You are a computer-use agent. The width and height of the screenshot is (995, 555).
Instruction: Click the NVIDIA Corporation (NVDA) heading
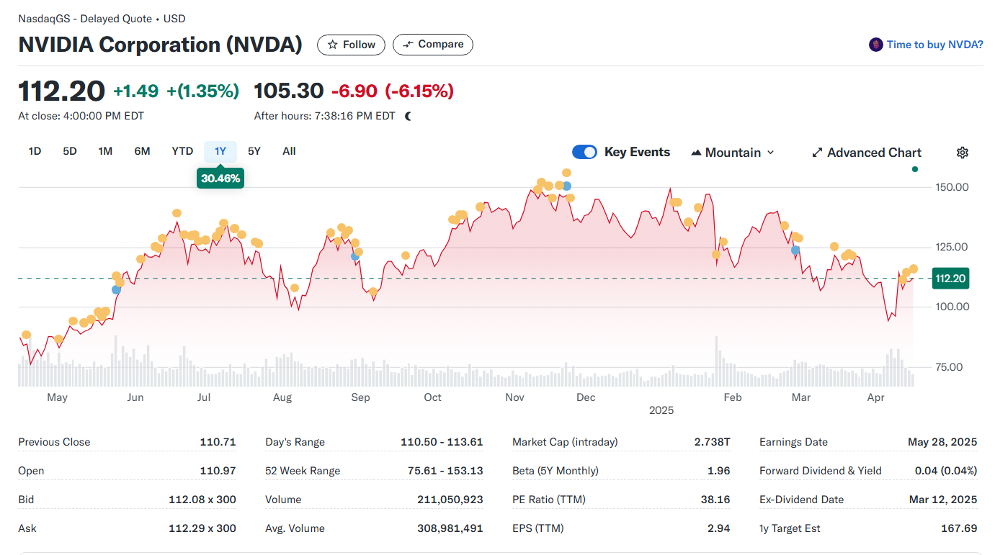(x=160, y=45)
